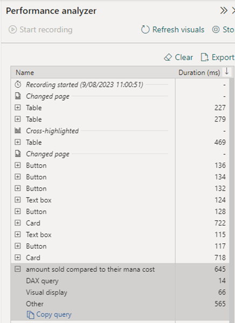Select the first Changed page entry icon
The width and height of the screenshot is (235, 323).
(x=18, y=96)
